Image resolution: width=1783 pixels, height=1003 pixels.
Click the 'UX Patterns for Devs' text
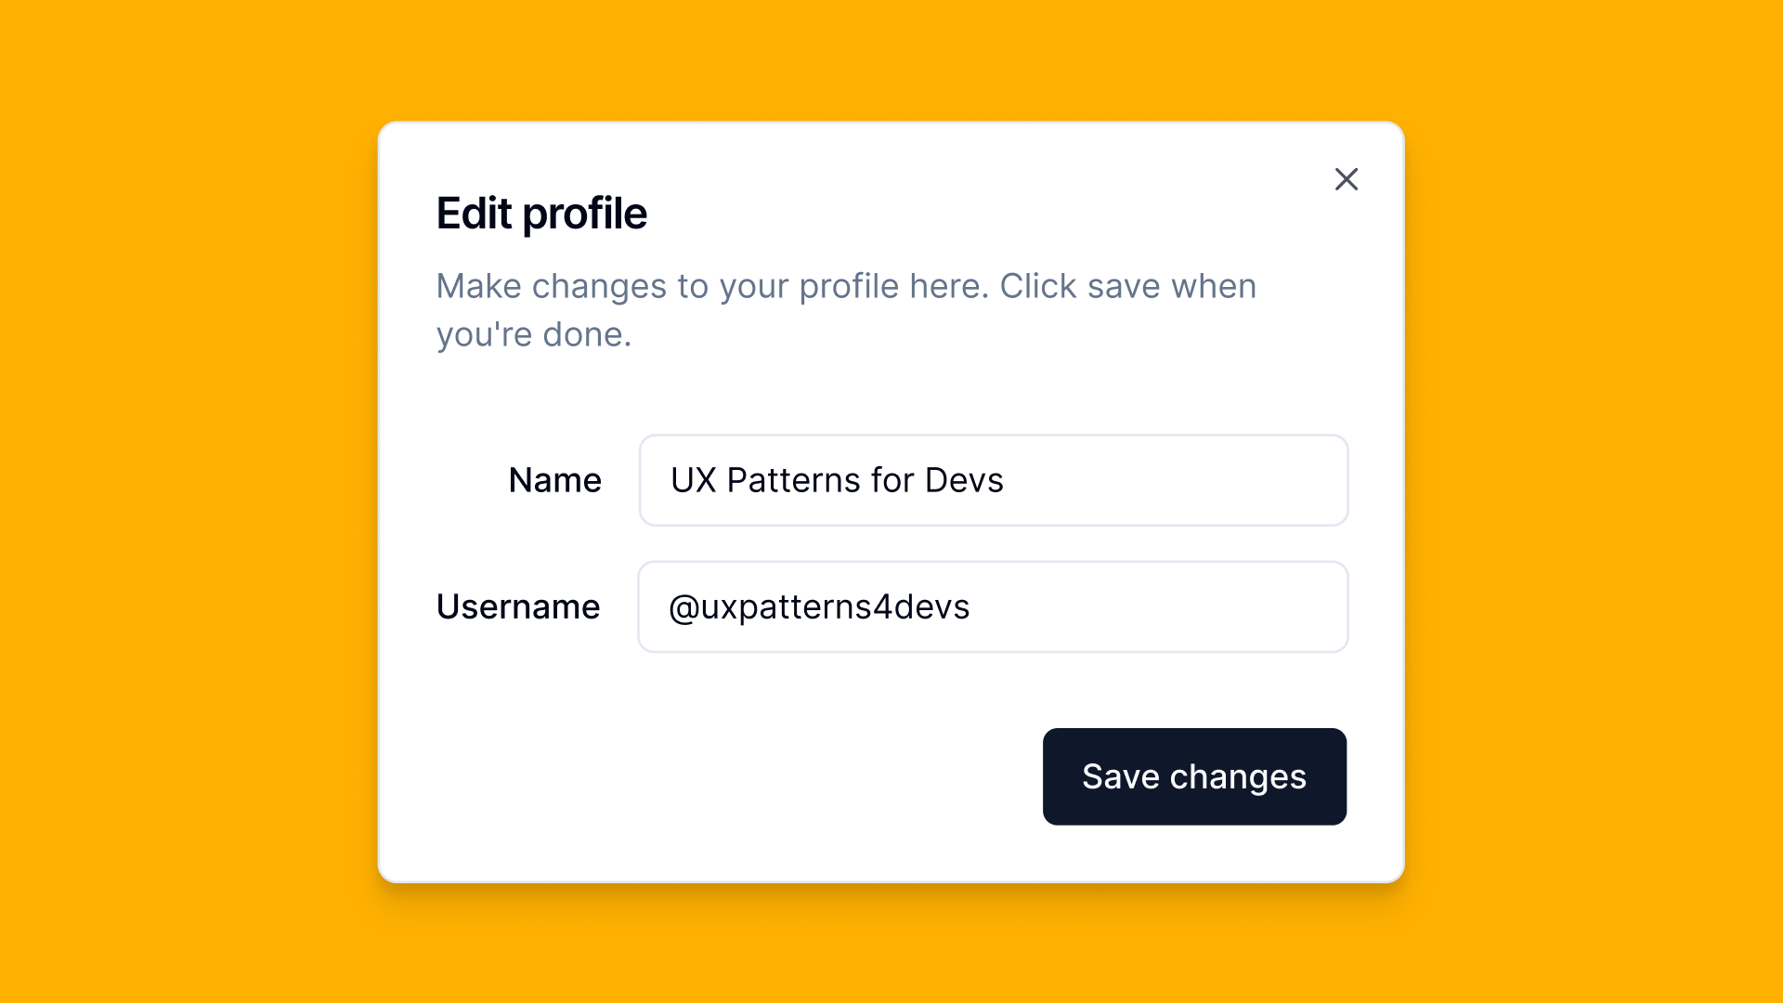pos(836,480)
